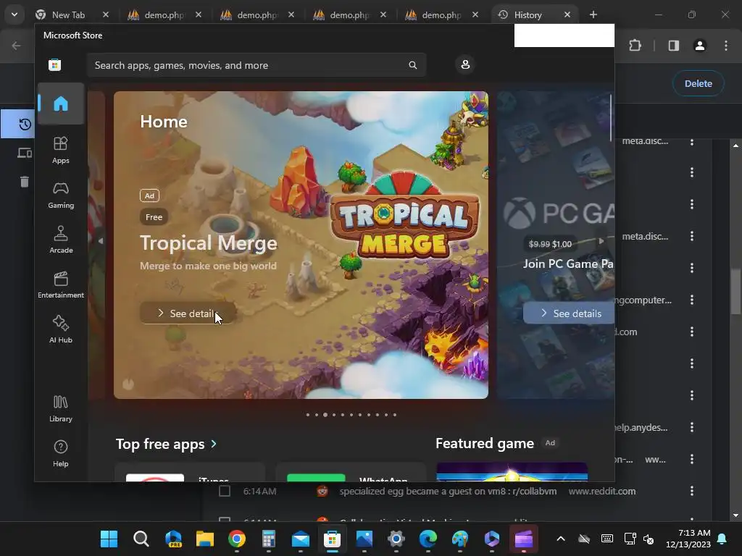Click the muted volume tray icon
Viewport: 742px width, 556px height.
649,539
